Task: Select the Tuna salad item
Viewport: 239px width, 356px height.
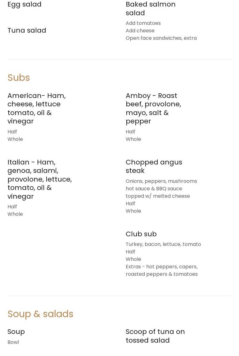Action: [x=27, y=30]
